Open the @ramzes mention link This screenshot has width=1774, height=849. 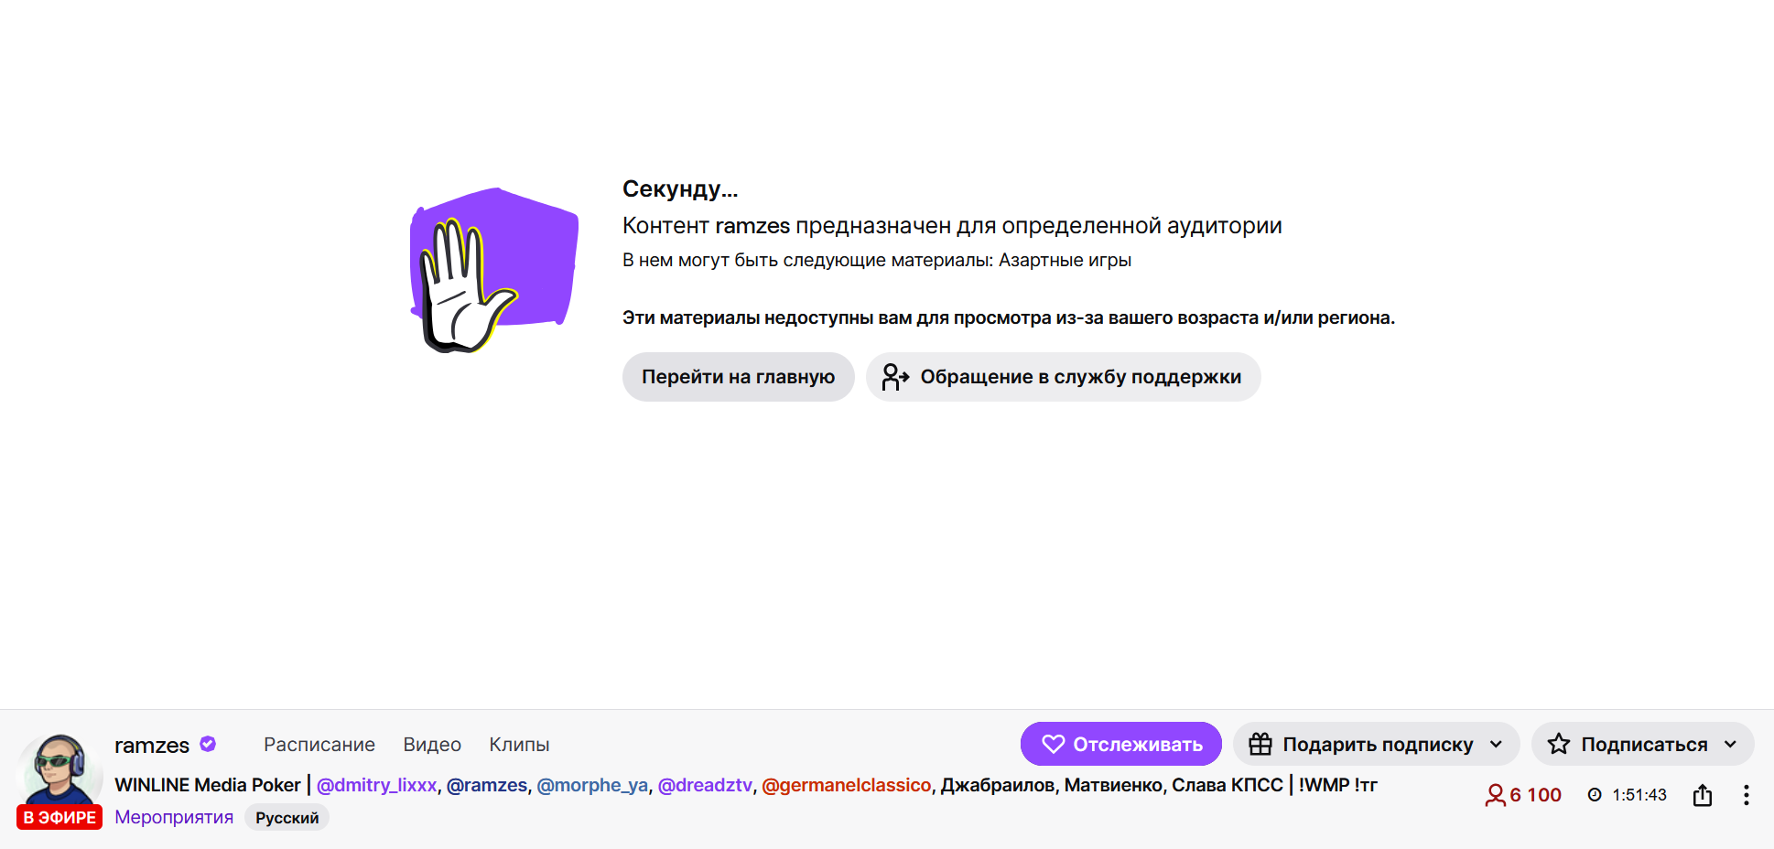pyautogui.click(x=487, y=785)
